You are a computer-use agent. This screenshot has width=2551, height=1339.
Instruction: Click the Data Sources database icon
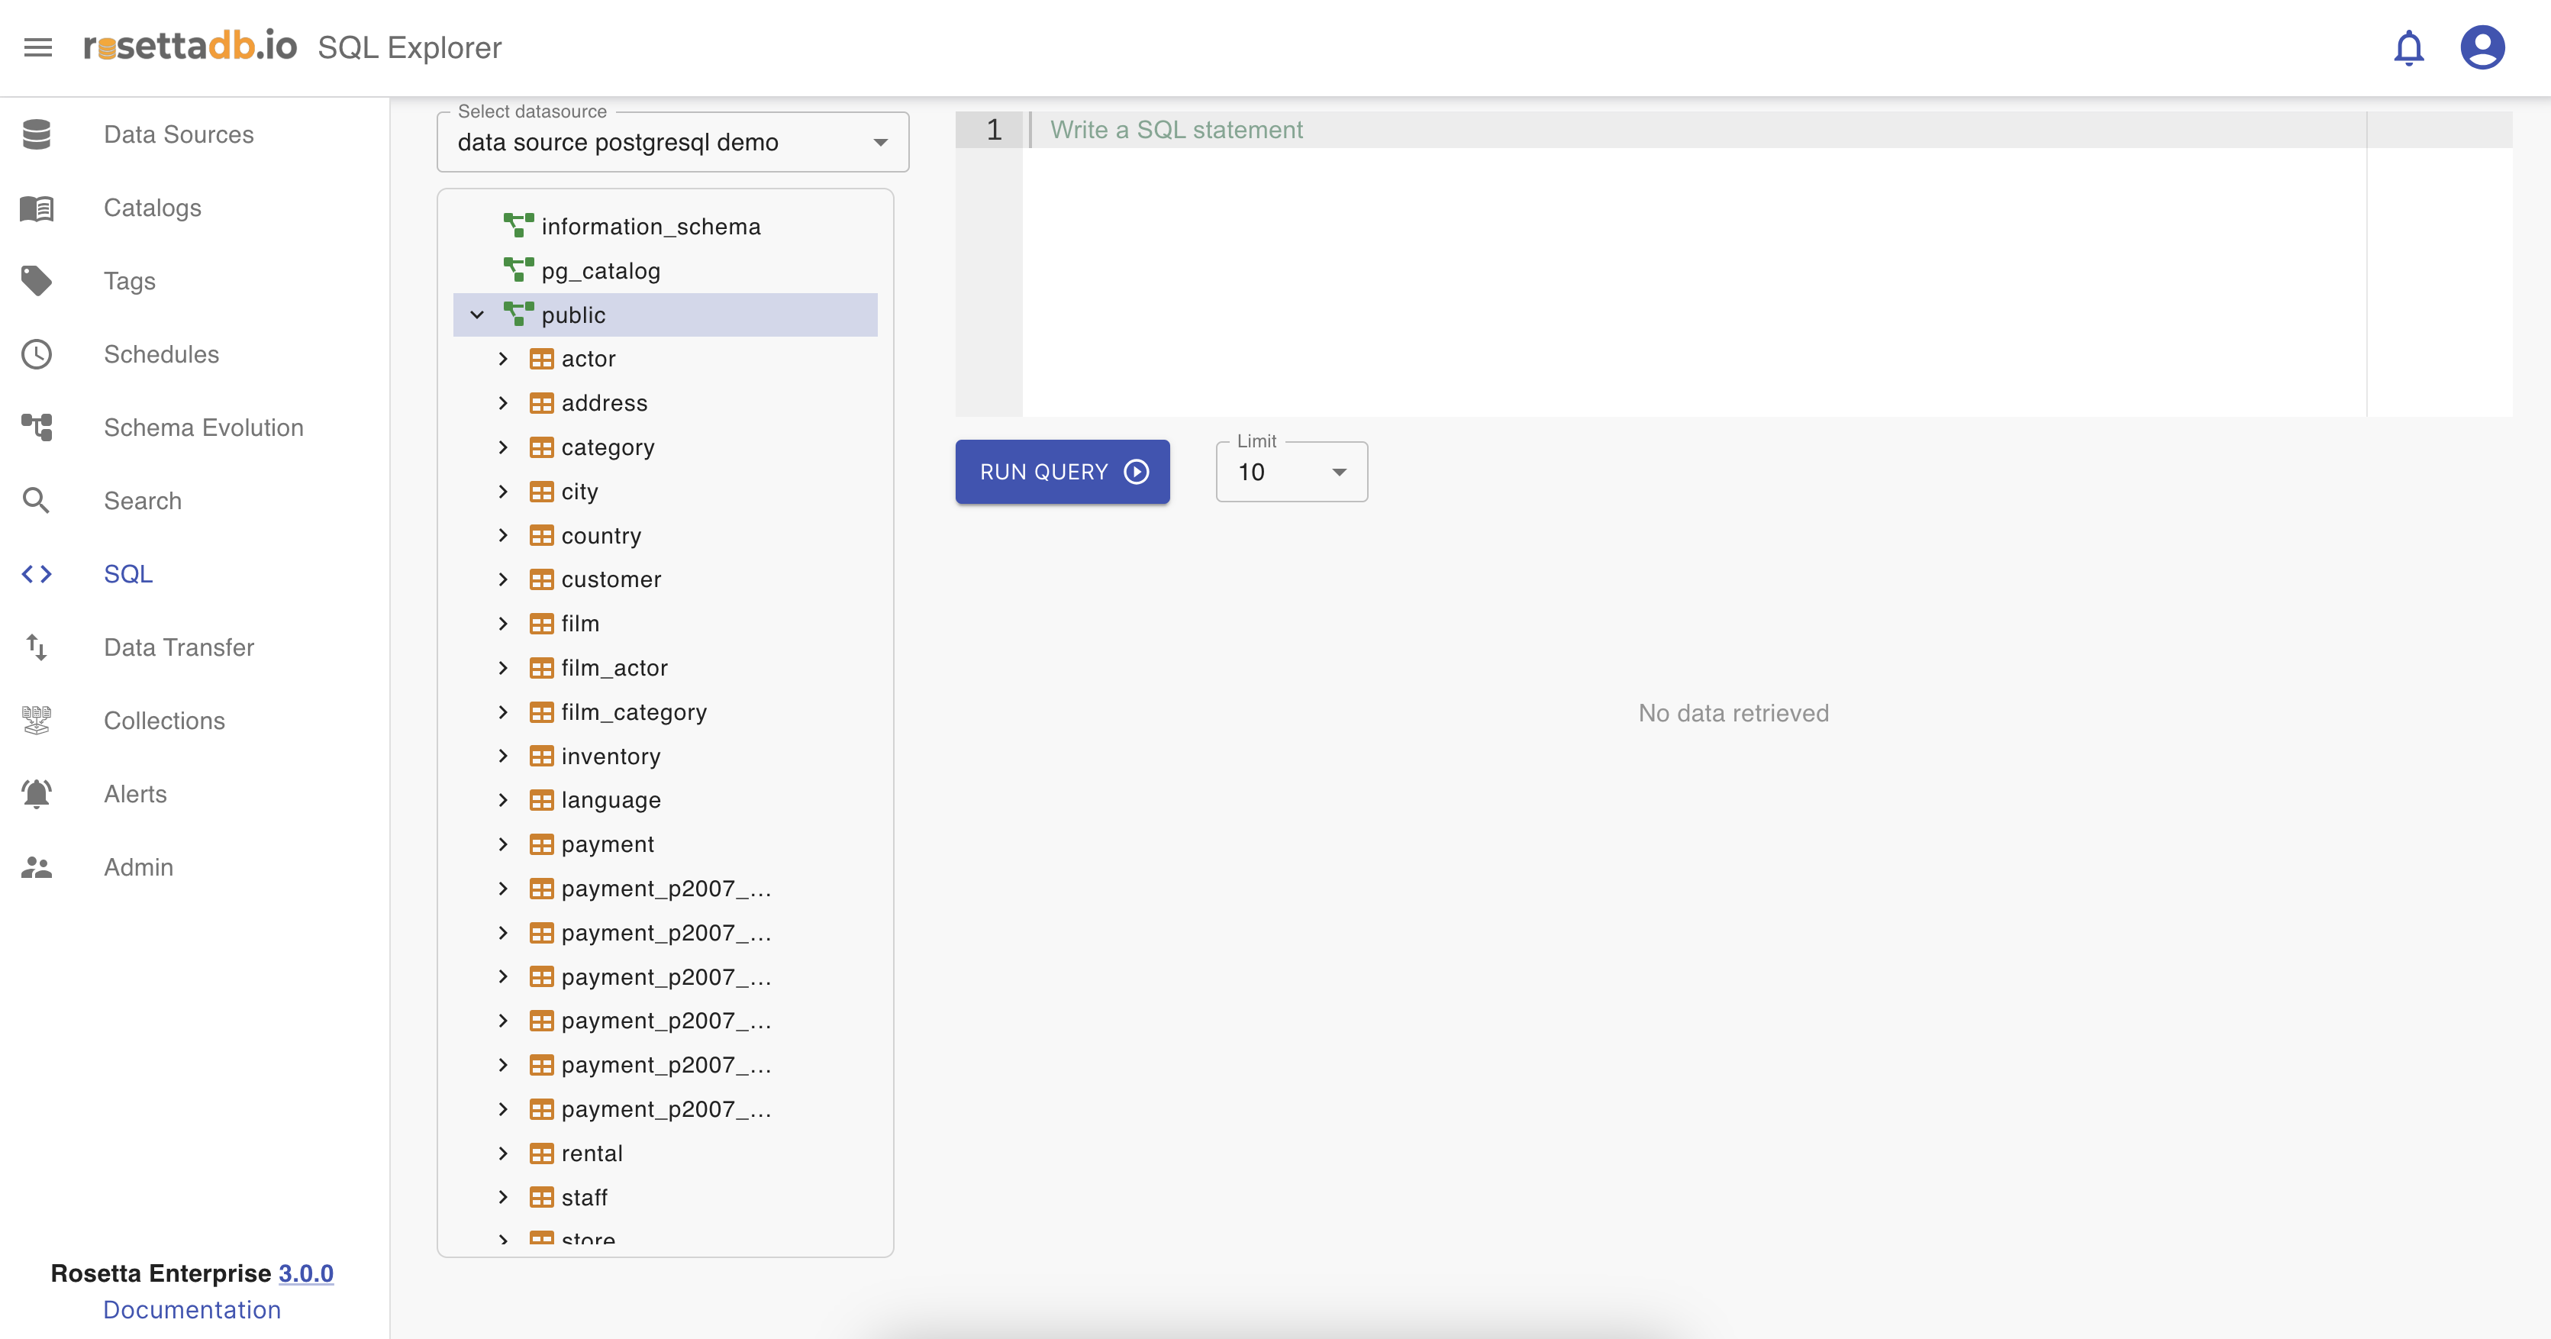[x=37, y=134]
